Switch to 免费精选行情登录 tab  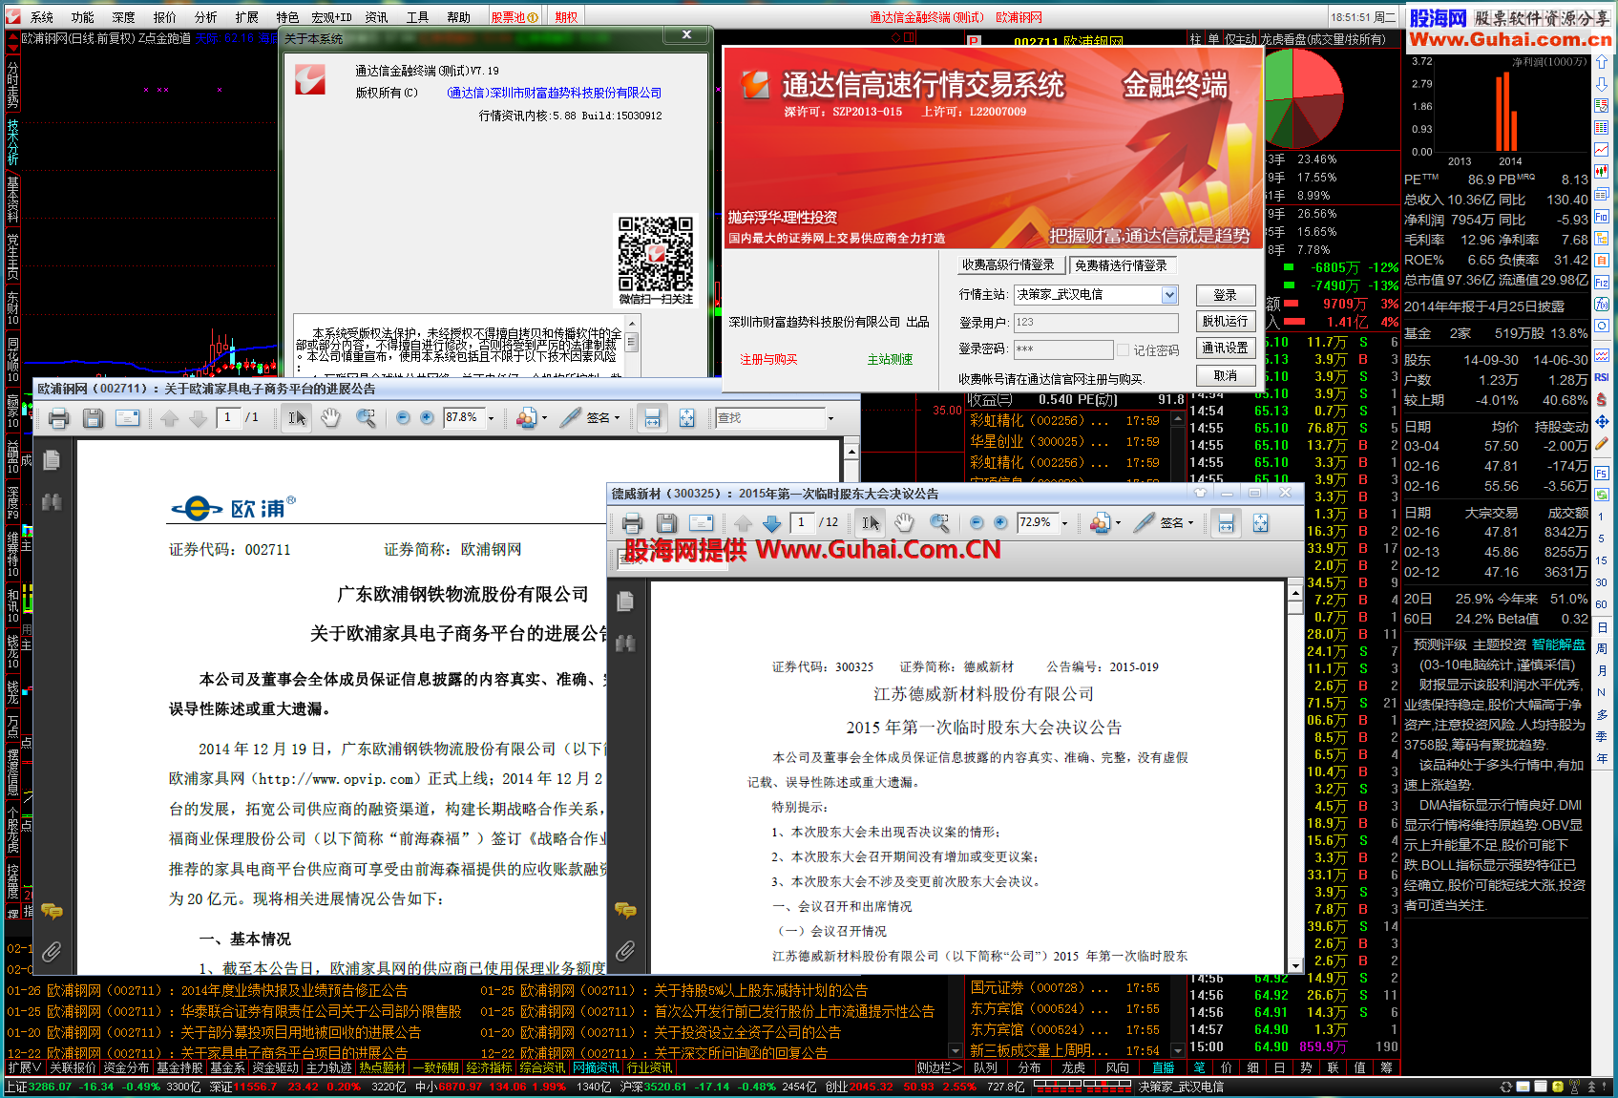point(1121,265)
